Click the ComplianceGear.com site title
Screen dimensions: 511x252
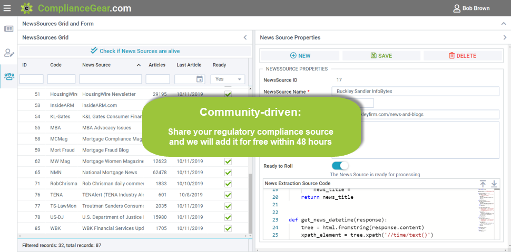pyautogui.click(x=85, y=8)
